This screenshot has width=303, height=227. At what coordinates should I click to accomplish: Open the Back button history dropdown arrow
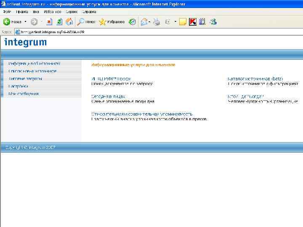pyautogui.click(x=25, y=22)
